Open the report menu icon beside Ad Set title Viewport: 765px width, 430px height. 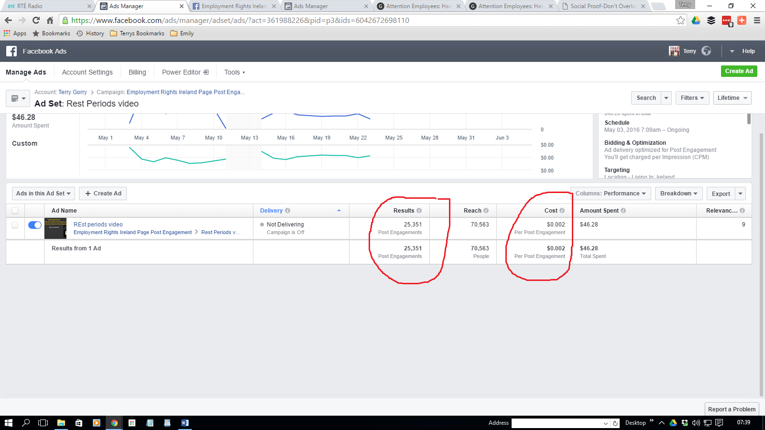[x=18, y=98]
